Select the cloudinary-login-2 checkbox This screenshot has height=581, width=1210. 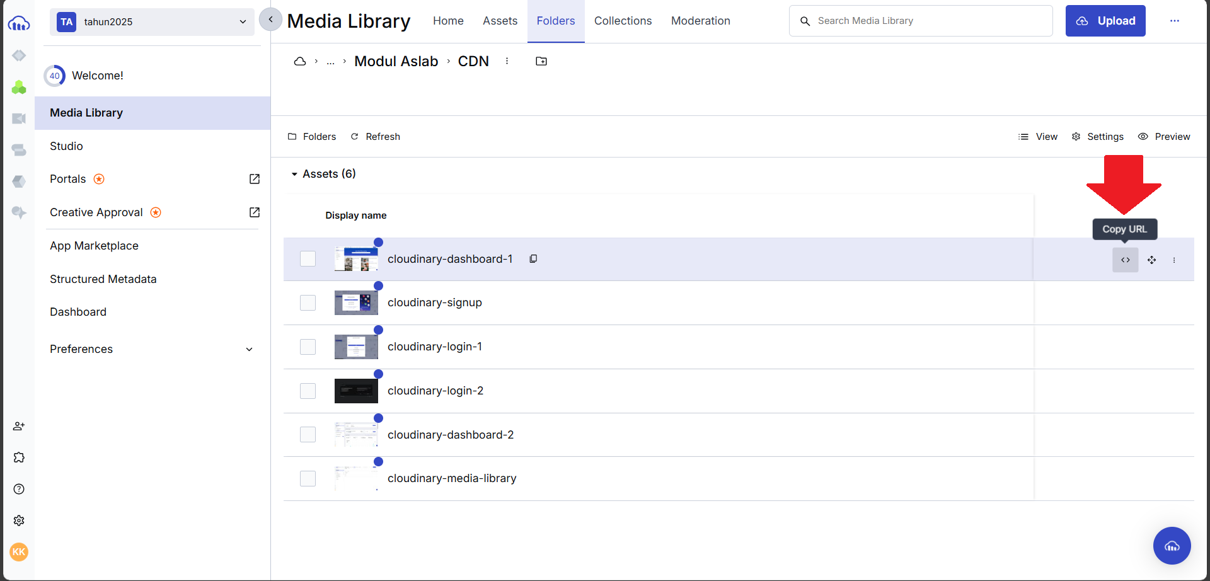(x=308, y=391)
